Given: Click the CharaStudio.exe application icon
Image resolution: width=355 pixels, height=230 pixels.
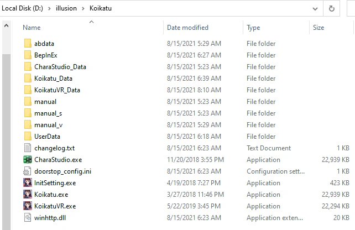Looking at the screenshot, I should (x=28, y=160).
